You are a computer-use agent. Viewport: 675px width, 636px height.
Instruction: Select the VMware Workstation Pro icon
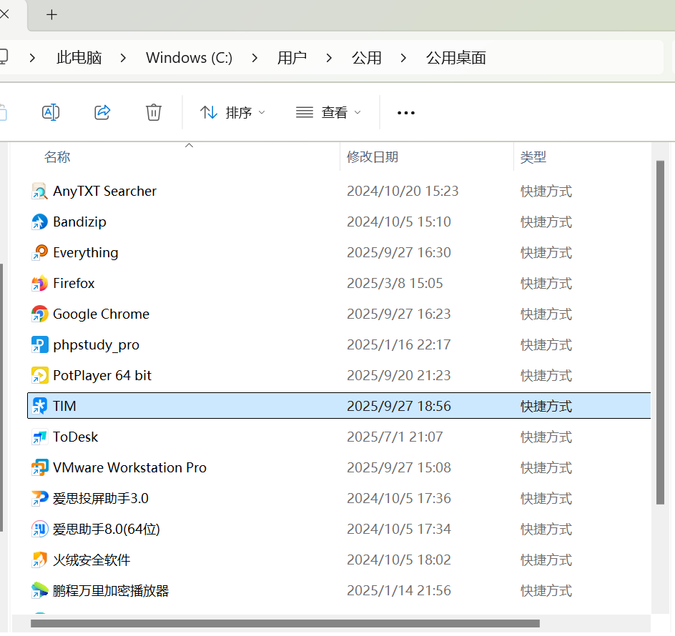[x=39, y=468]
